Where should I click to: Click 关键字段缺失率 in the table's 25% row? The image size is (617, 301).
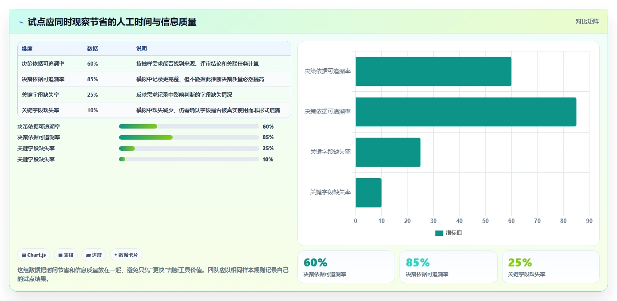coord(40,95)
